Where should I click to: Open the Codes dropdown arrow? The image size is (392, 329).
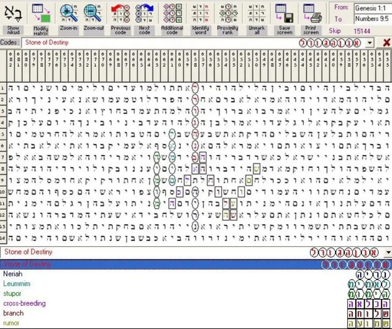click(369, 43)
